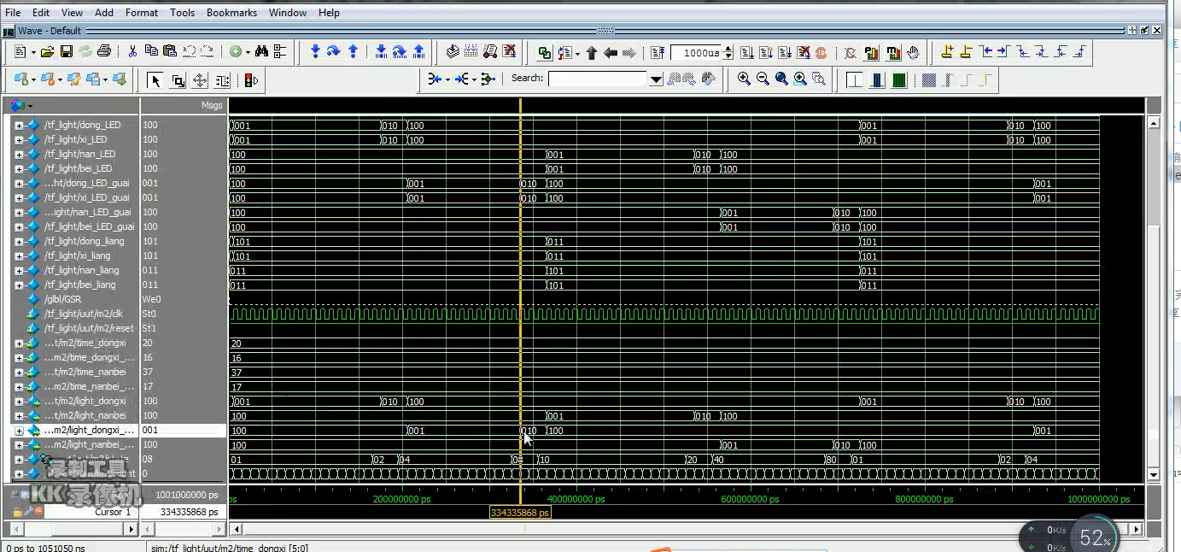Click the traffic light icon

251,80
